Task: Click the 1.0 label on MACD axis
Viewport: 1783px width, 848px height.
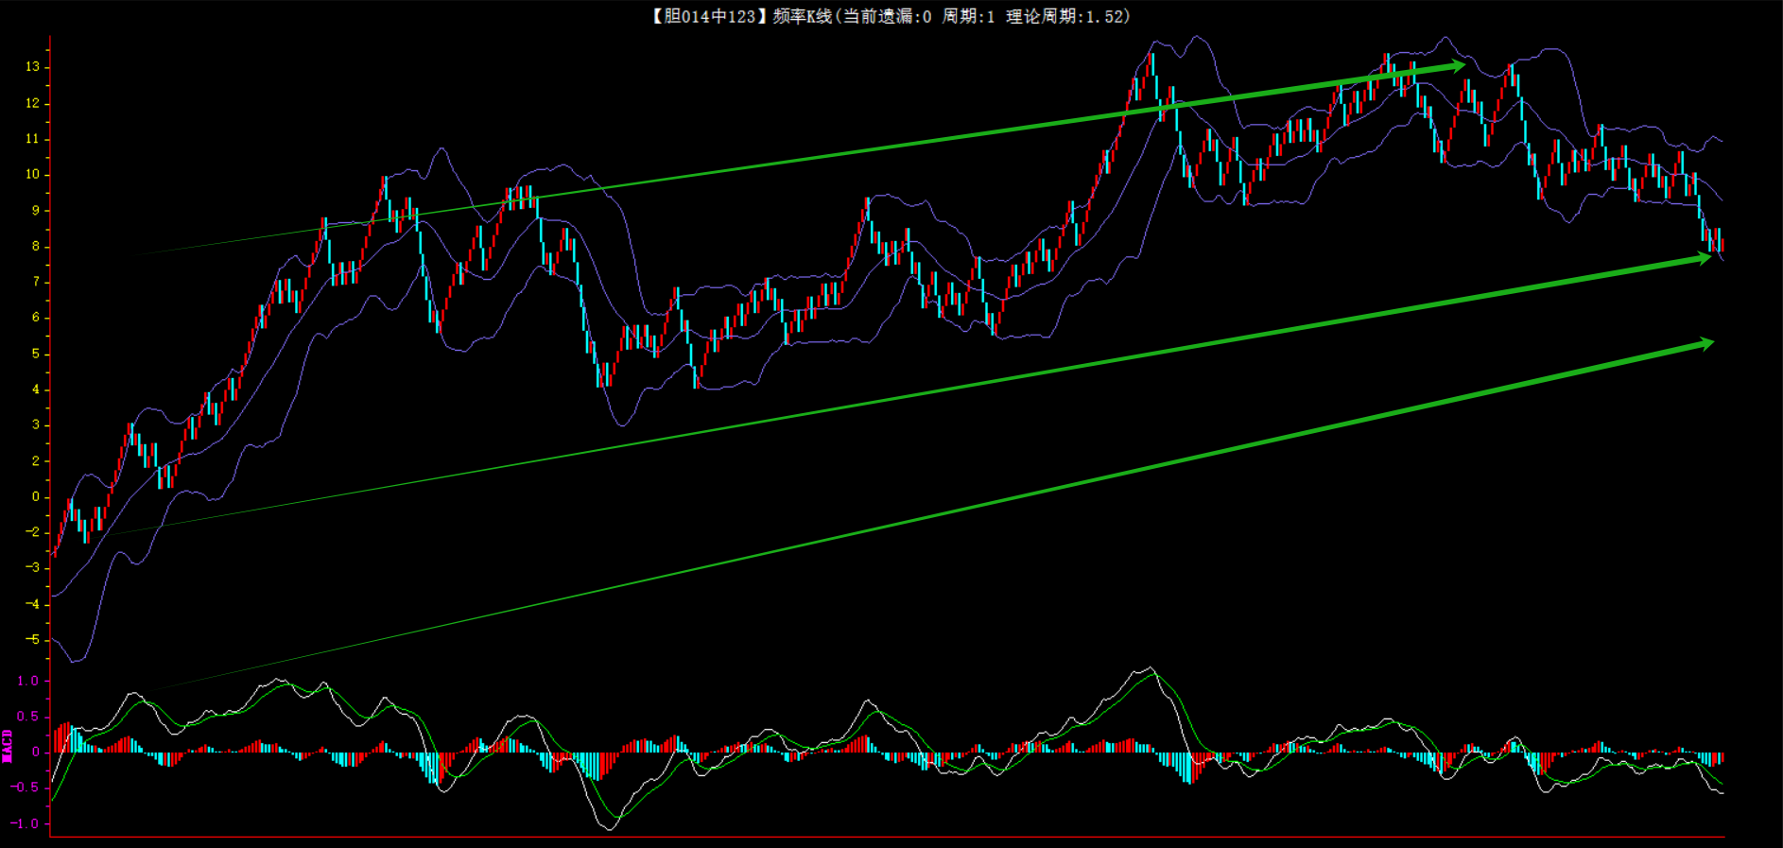Action: tap(27, 681)
